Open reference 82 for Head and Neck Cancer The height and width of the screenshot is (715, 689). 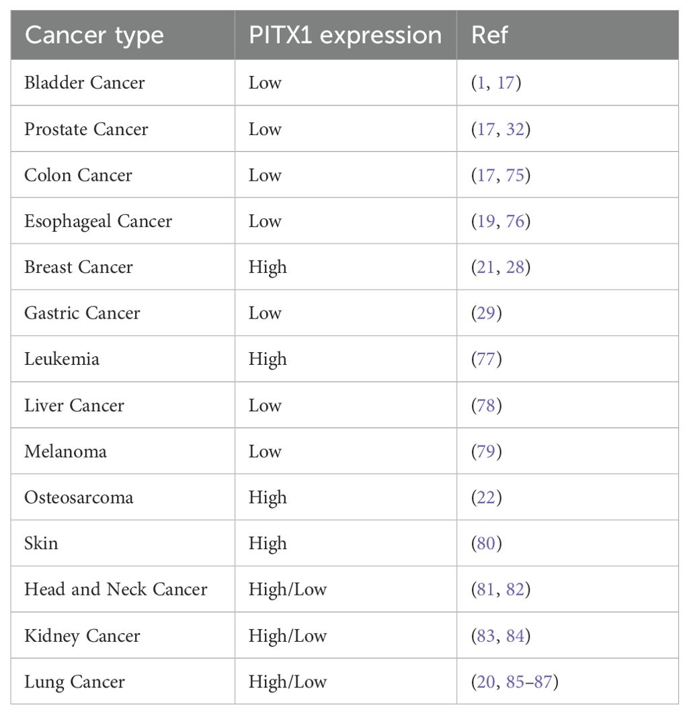point(516,589)
